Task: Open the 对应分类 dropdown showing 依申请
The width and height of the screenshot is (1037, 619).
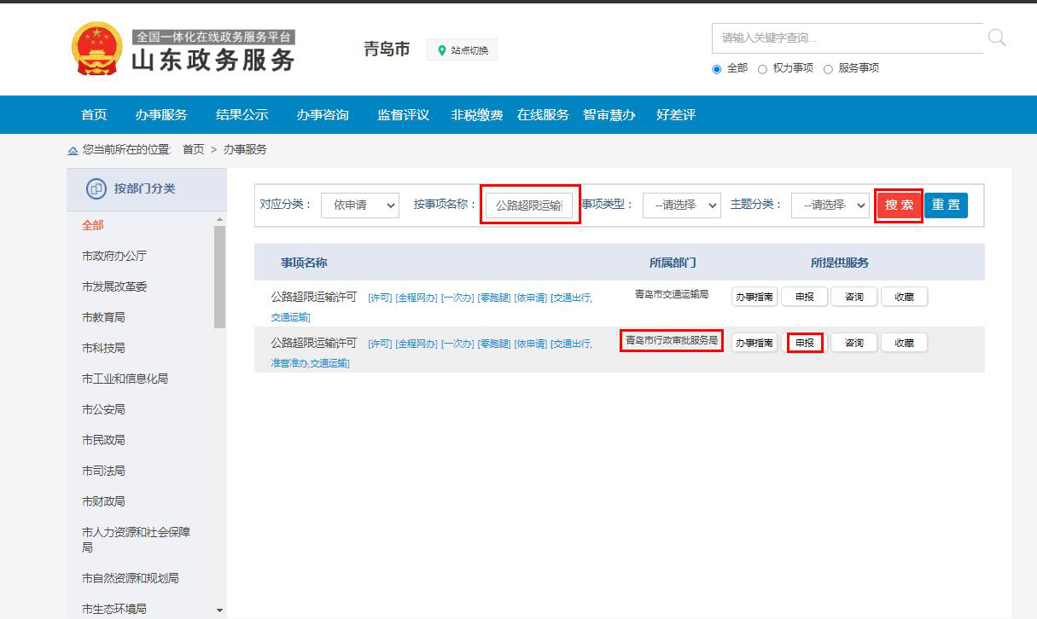Action: tap(359, 205)
